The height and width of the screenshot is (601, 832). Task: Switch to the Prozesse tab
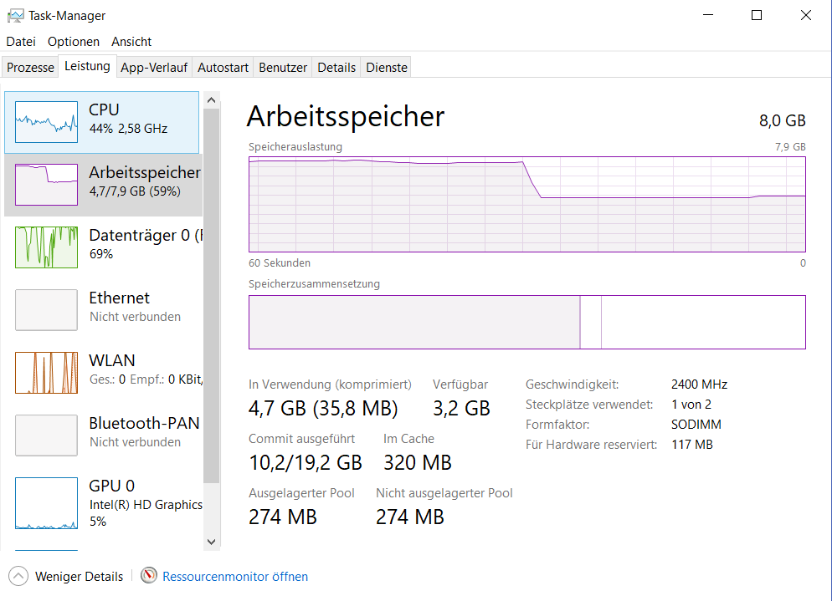click(x=31, y=68)
